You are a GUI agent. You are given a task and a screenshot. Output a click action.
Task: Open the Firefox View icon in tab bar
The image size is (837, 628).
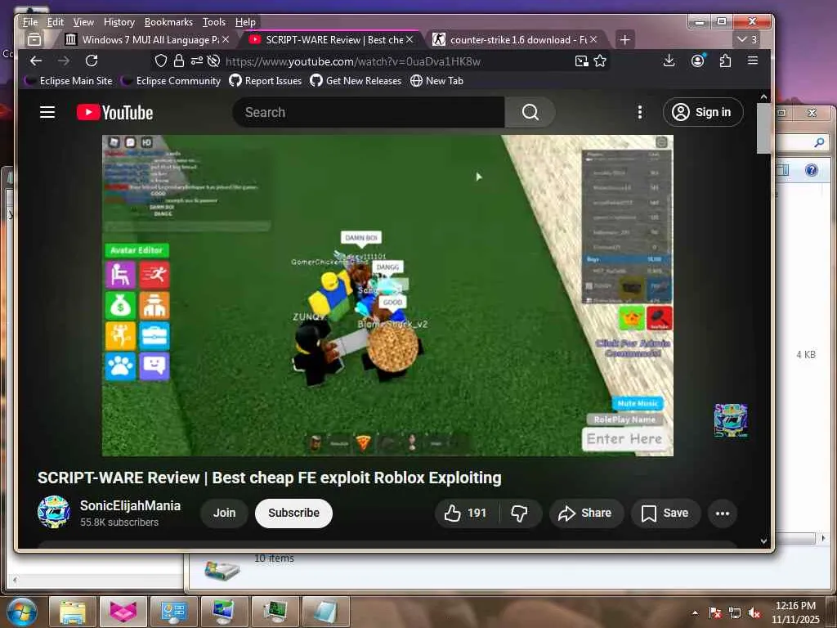point(34,39)
